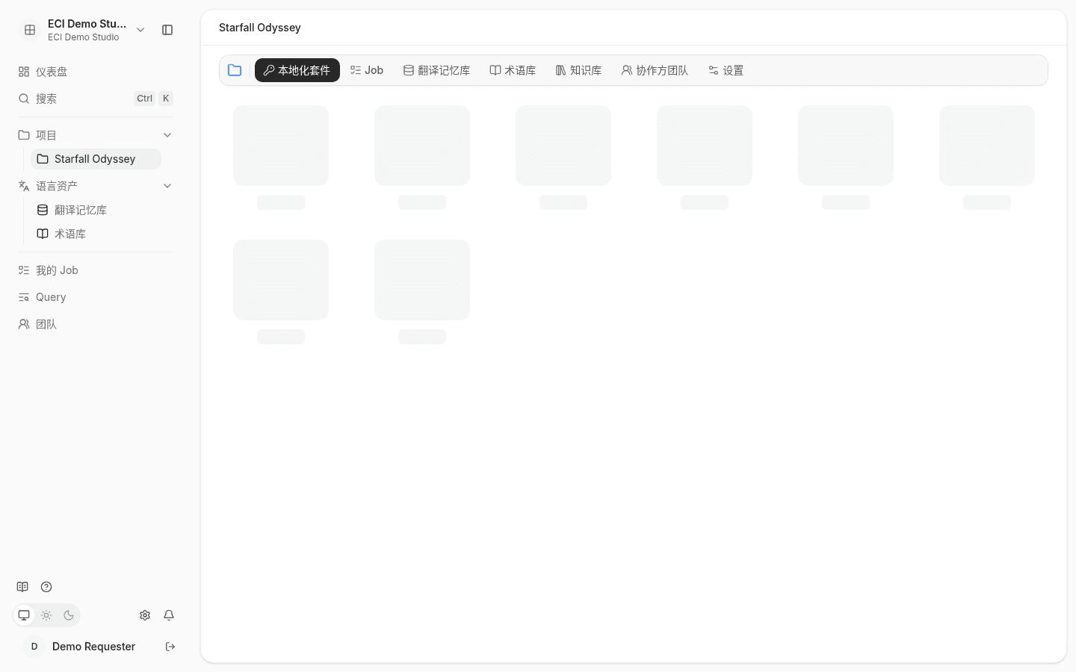Switch to light theme sun icon
Viewport: 1076px width, 672px height.
coord(46,615)
